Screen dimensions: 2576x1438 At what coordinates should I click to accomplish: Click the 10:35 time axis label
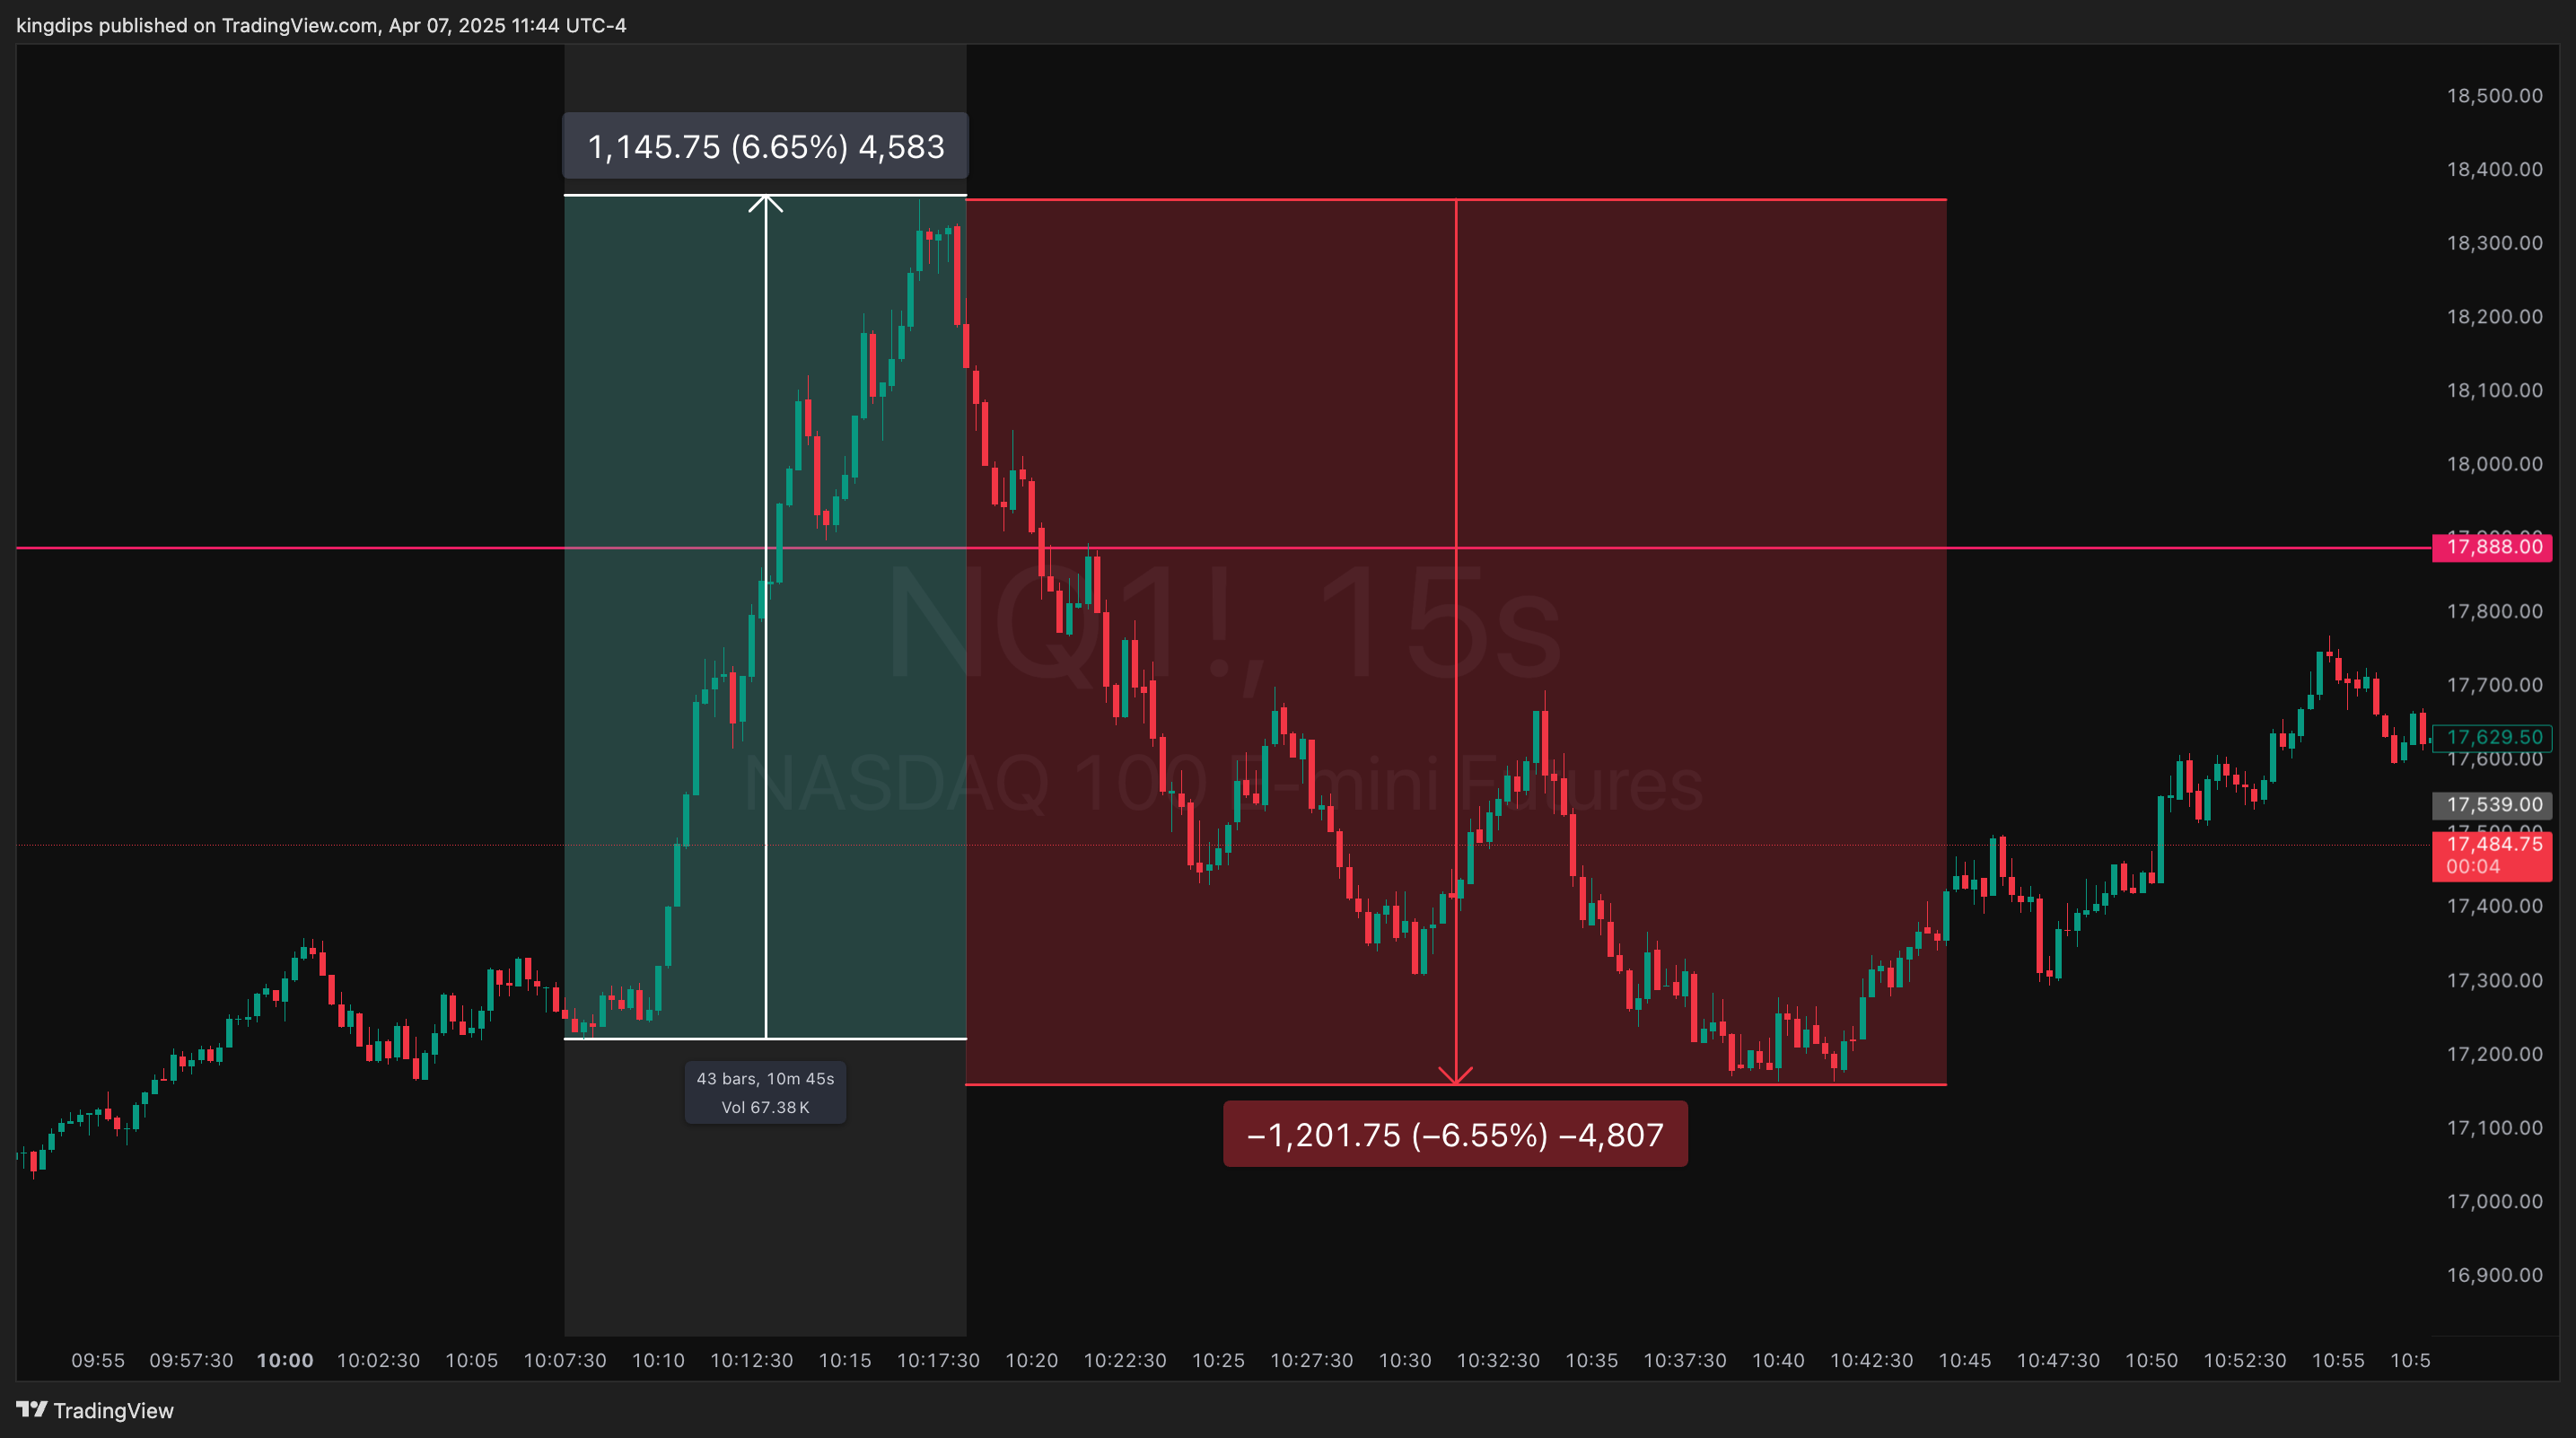(1591, 1360)
